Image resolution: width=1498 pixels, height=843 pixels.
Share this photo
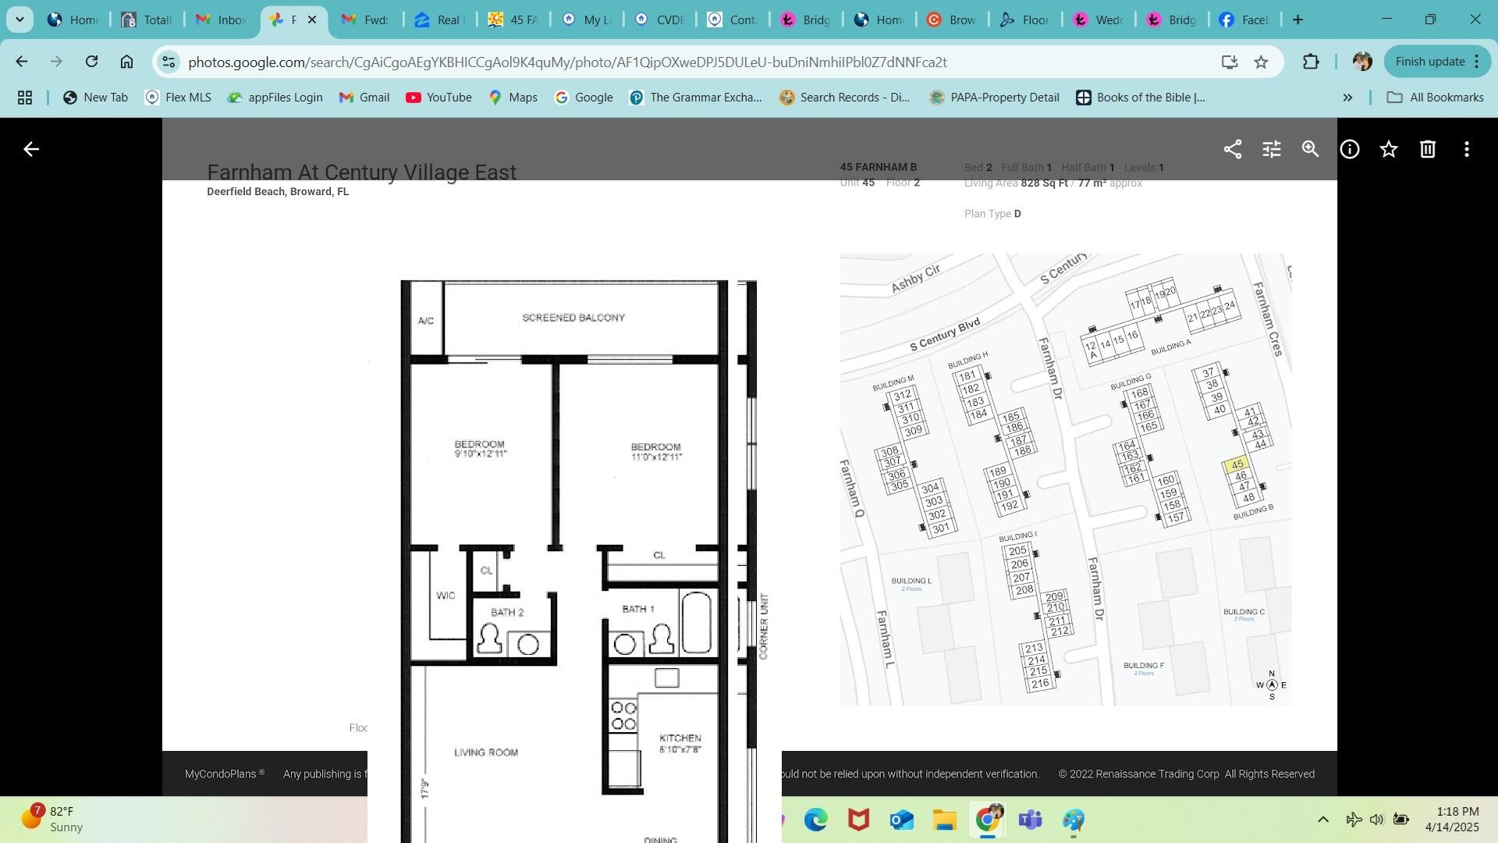[1233, 149]
